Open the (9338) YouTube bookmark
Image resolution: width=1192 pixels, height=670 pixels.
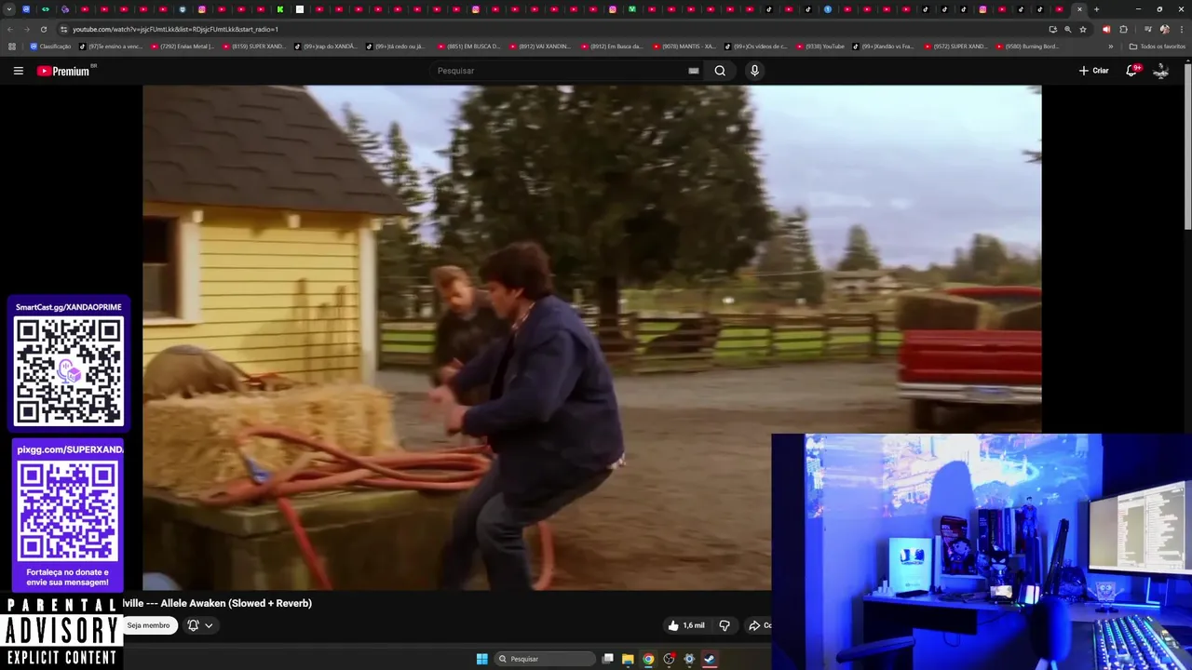[x=819, y=47]
